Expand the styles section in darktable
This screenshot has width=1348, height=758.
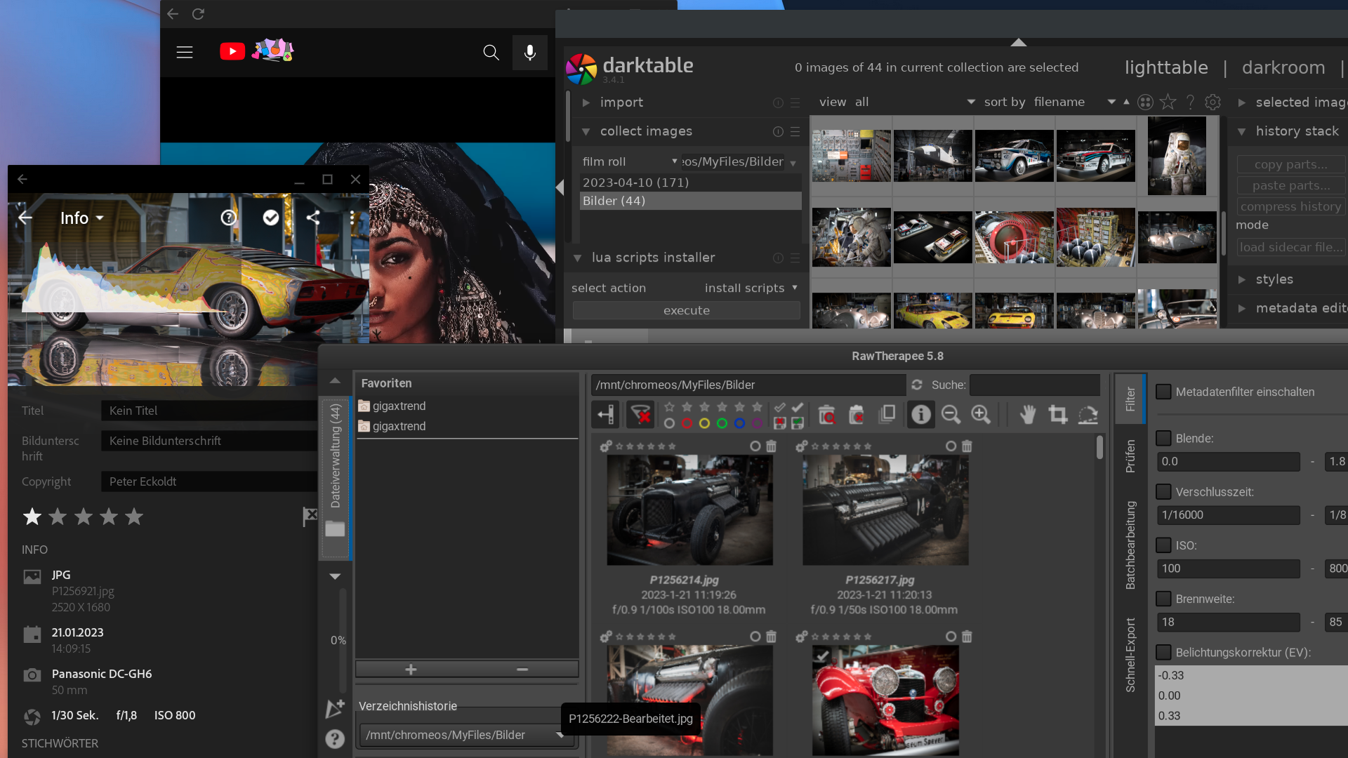click(x=1243, y=279)
